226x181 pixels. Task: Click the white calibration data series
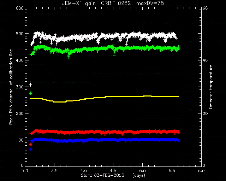(x=105, y=37)
